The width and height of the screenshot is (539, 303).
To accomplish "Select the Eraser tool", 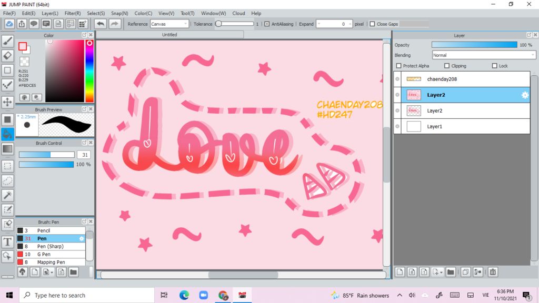I will tap(7, 56).
